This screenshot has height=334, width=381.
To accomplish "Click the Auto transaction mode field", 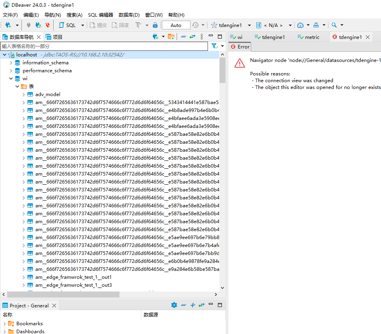I will point(176,25).
